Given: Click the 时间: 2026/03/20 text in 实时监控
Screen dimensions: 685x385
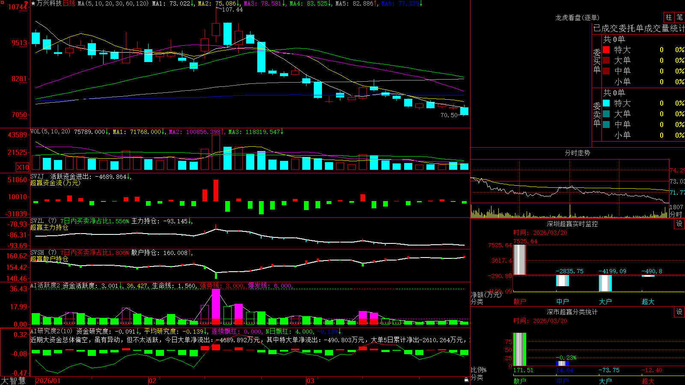Looking at the screenshot, I should tap(540, 233).
